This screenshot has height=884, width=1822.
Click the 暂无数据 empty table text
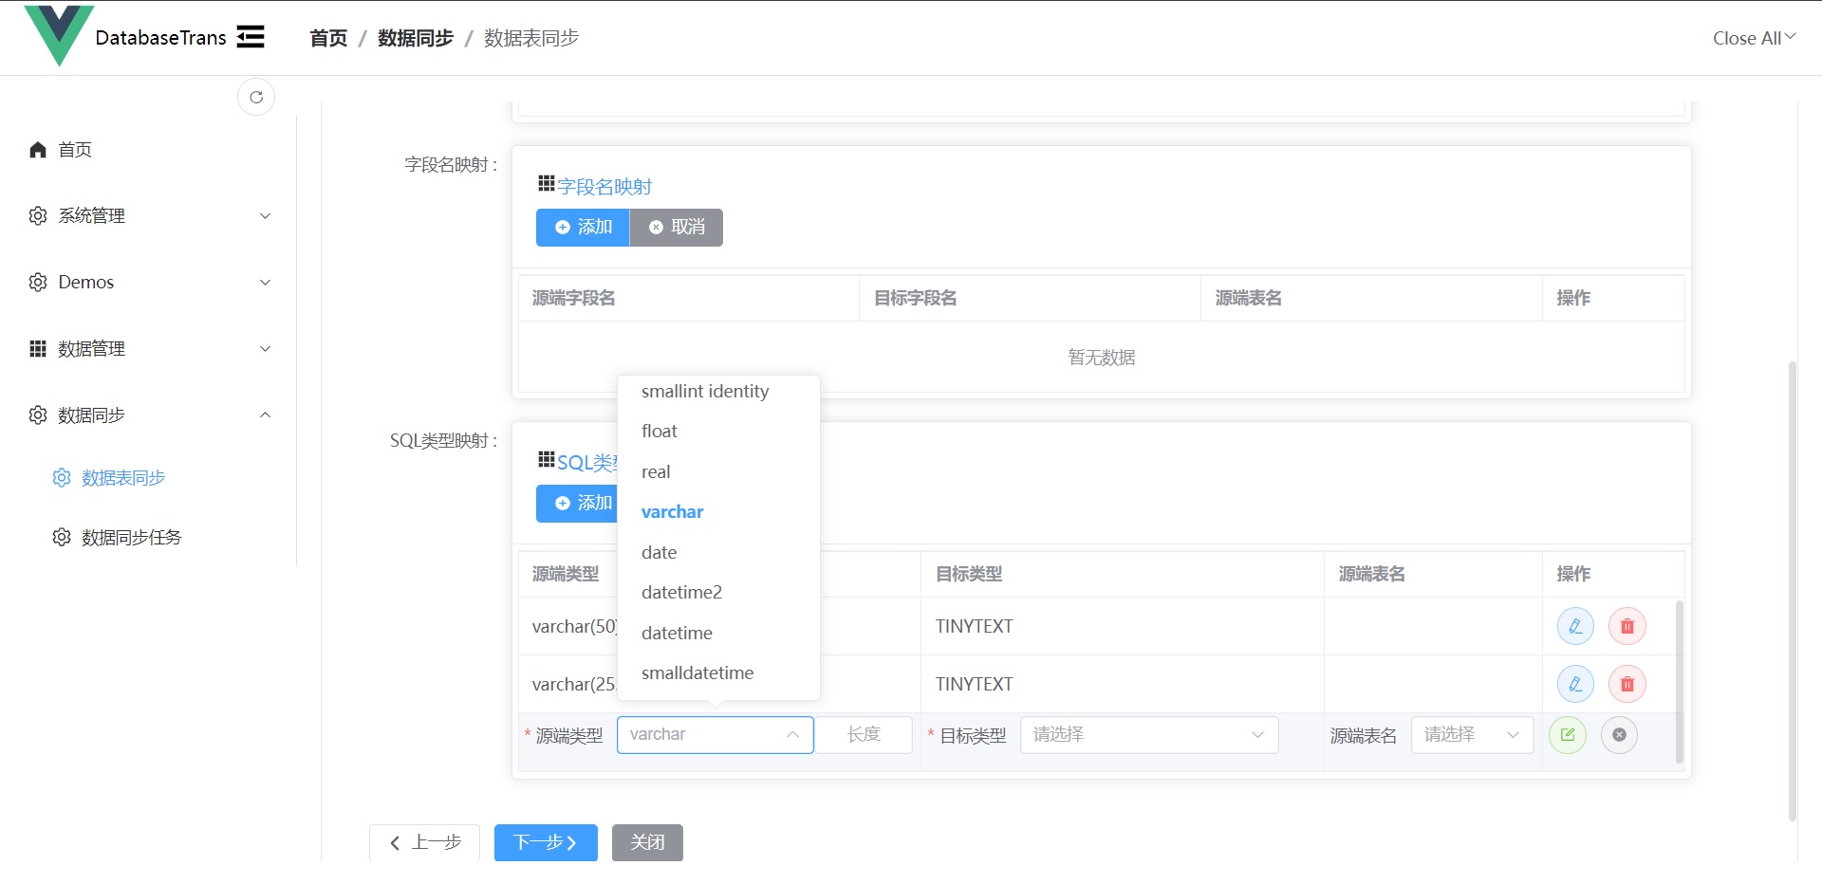pos(1102,358)
